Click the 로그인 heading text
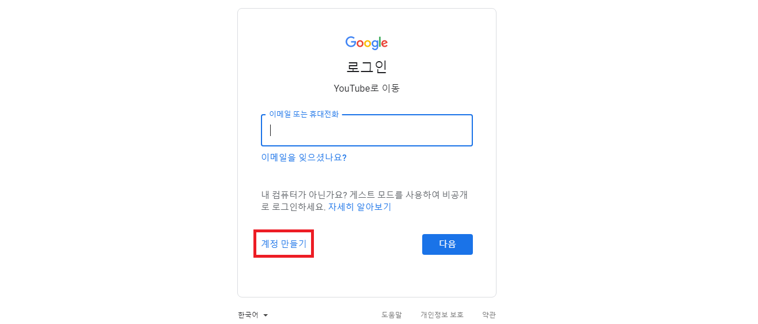 coord(366,66)
